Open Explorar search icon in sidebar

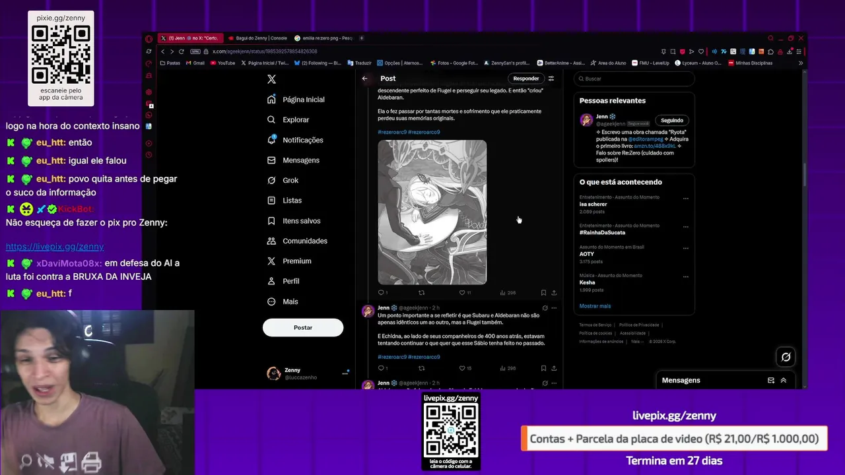coord(271,119)
